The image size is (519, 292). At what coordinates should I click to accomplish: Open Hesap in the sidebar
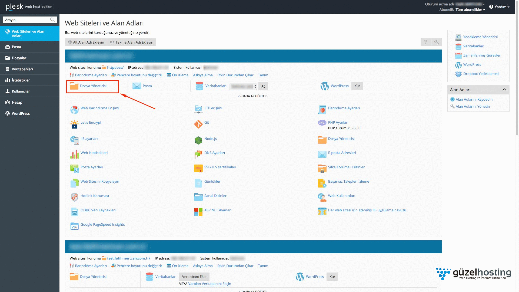(30, 102)
